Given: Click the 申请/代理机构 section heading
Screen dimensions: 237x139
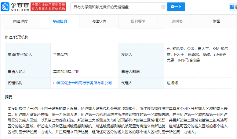Looking at the screenshot, I should click(17, 37).
